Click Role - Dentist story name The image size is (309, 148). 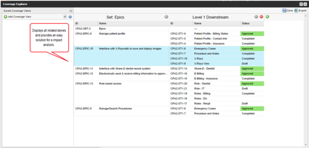[x=202, y=83]
